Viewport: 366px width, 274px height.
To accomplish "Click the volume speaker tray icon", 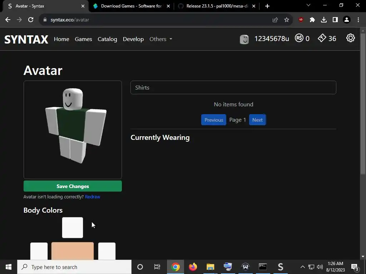I will [x=320, y=267].
